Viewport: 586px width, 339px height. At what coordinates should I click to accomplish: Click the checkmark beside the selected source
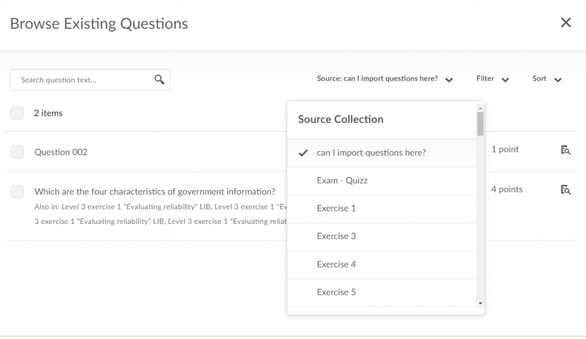(x=303, y=153)
